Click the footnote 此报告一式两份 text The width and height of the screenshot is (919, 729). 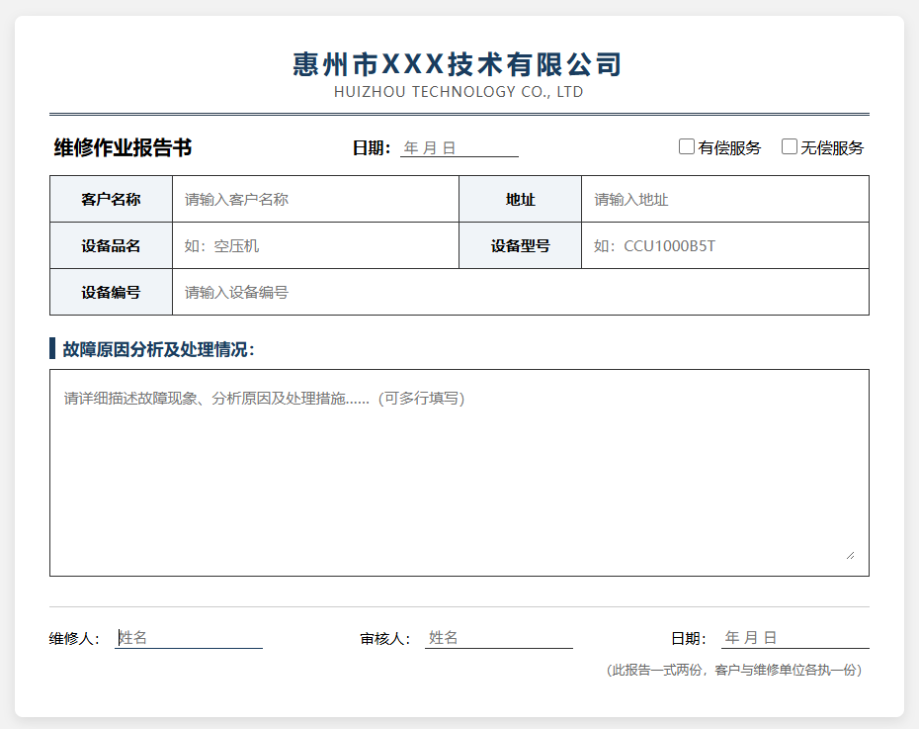pos(734,670)
